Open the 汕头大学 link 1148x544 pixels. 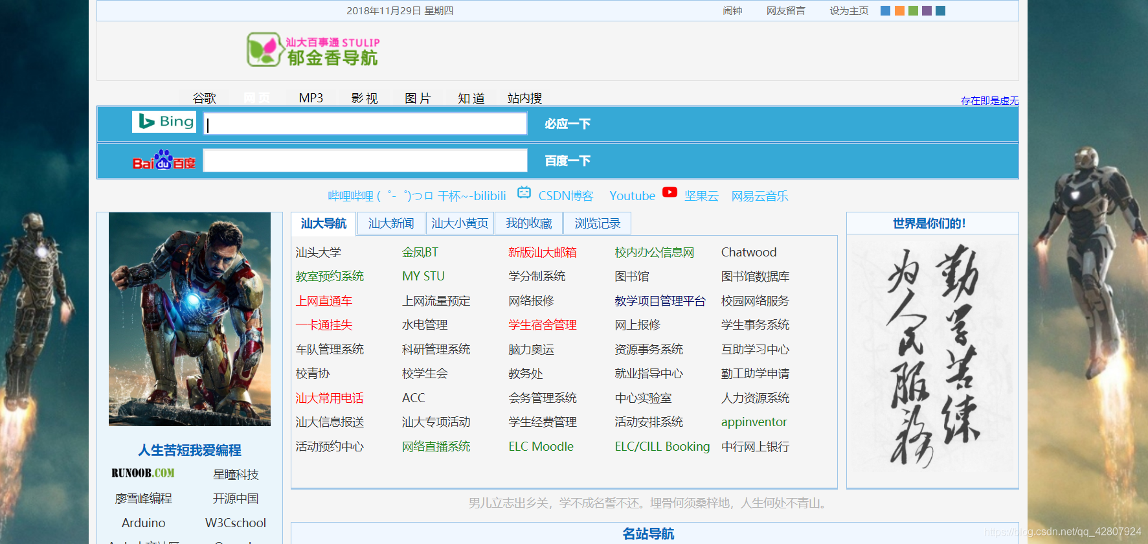coord(319,252)
